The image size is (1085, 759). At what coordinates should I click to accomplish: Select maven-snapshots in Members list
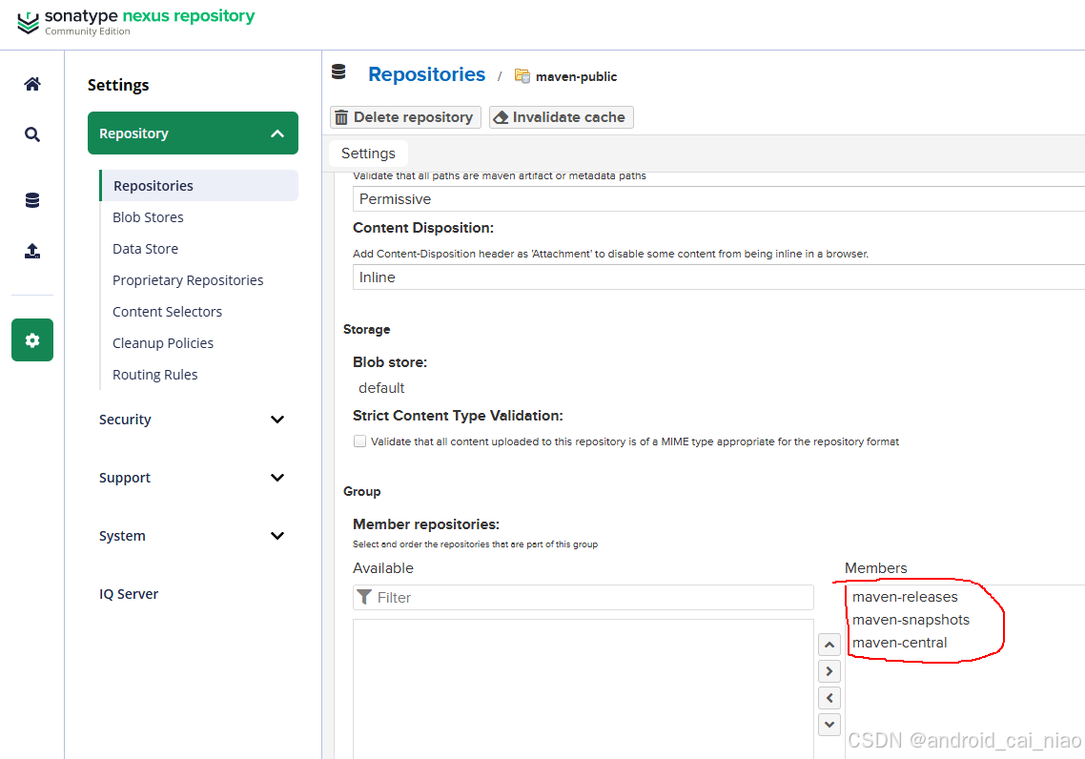[x=911, y=620]
